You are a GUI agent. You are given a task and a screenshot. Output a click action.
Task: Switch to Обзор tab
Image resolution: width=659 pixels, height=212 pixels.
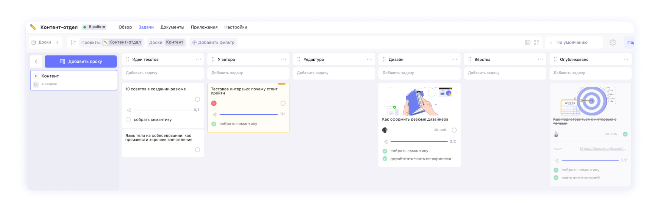(x=125, y=27)
